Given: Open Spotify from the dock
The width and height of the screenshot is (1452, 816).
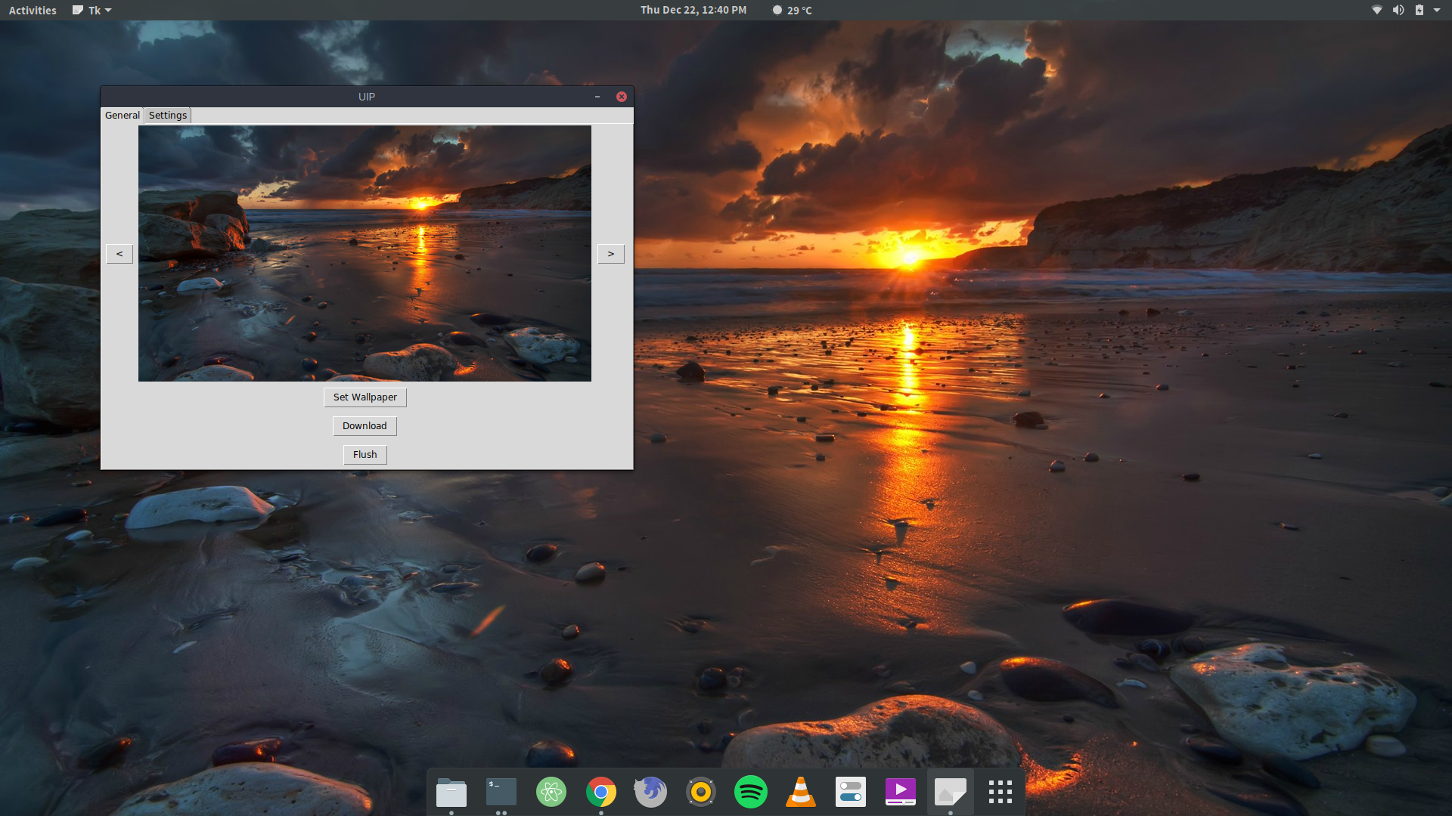Looking at the screenshot, I should pos(750,793).
